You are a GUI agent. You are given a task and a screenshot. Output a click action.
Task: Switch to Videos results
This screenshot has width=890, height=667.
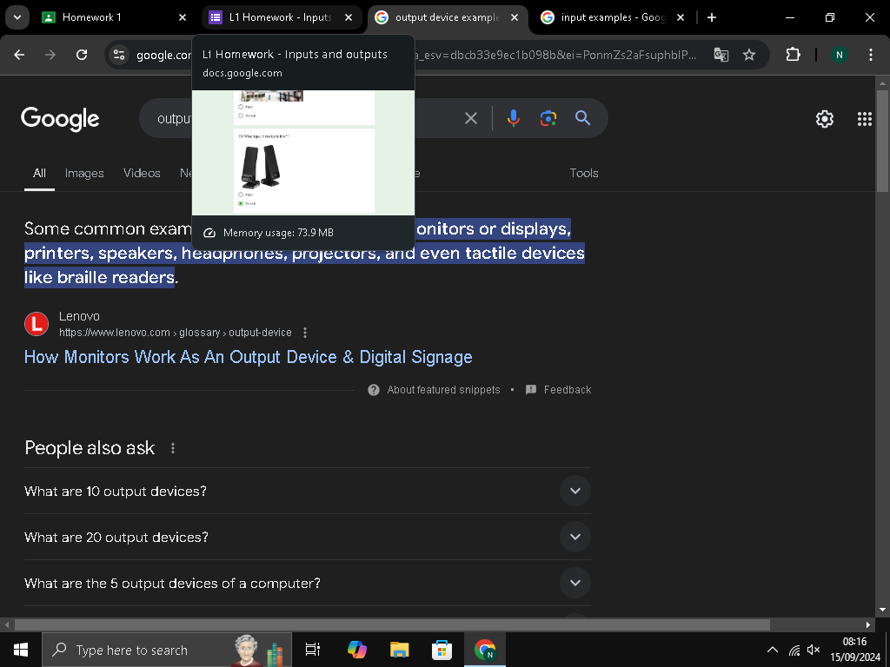coord(142,173)
